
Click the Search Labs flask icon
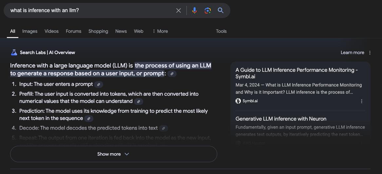point(14,52)
